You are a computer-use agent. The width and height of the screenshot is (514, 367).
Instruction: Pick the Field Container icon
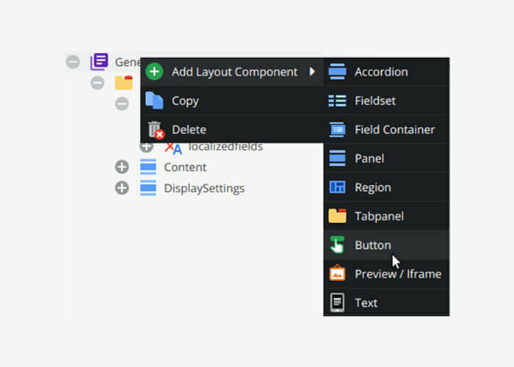click(x=337, y=129)
